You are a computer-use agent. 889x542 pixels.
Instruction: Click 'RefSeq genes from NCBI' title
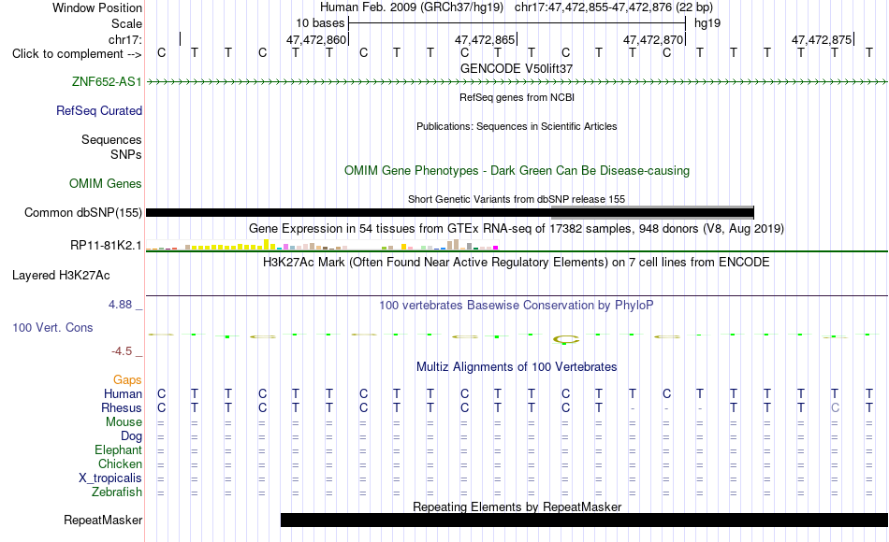517,97
